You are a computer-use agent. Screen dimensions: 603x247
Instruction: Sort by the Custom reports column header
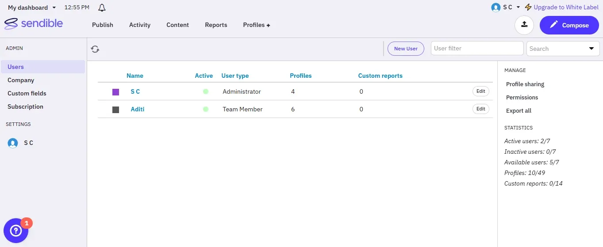tap(380, 76)
